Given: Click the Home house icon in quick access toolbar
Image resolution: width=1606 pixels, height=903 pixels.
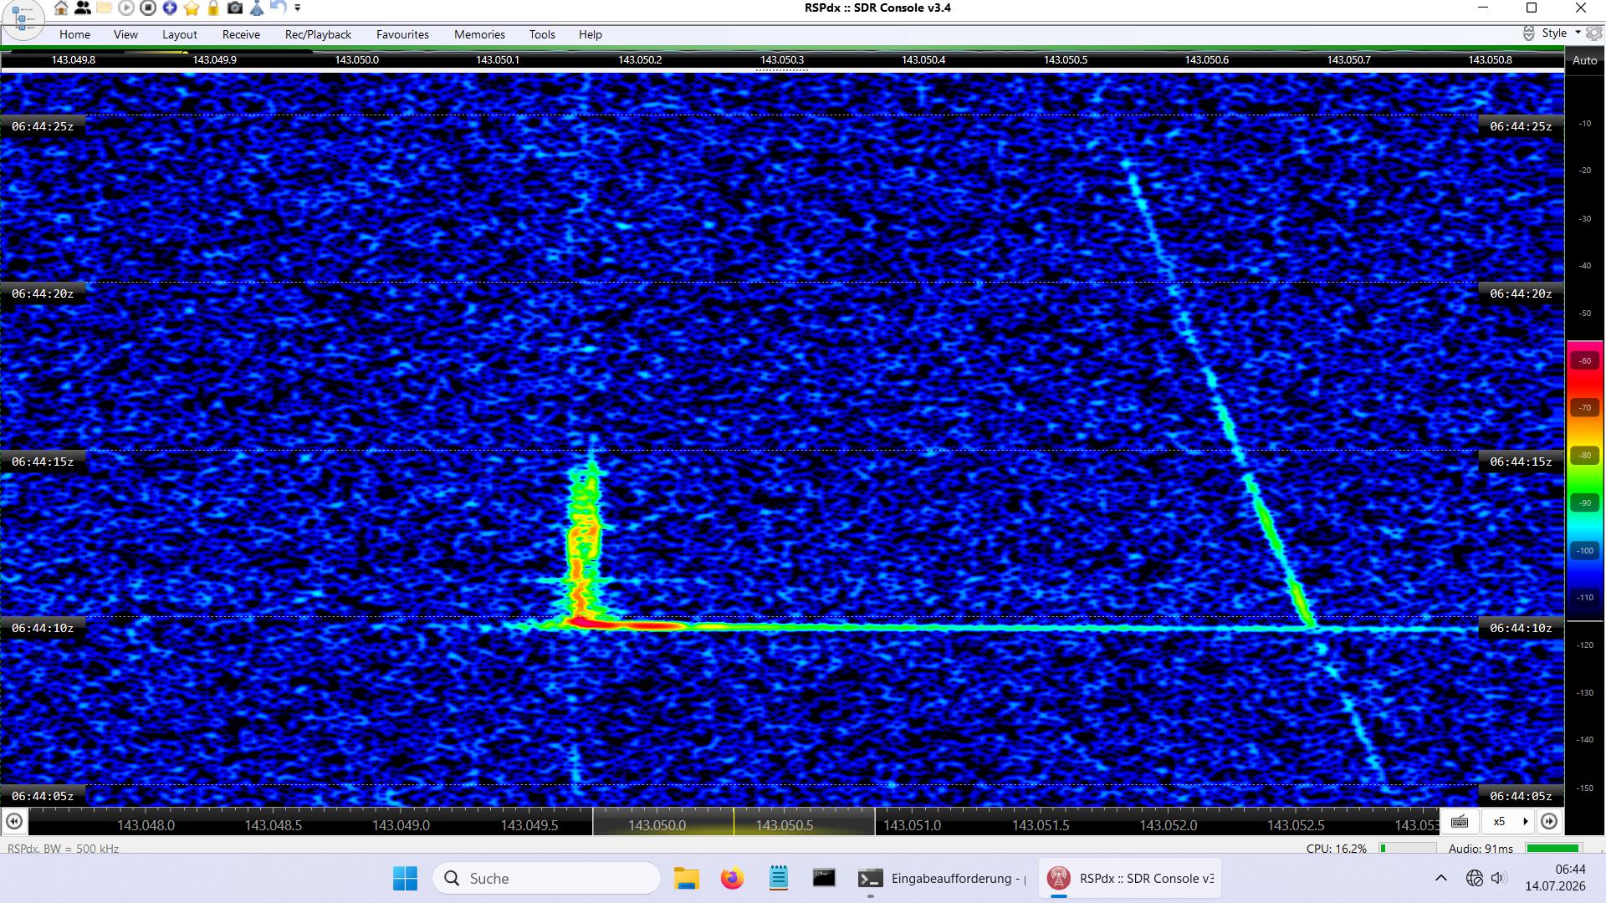Looking at the screenshot, I should pos(61,8).
